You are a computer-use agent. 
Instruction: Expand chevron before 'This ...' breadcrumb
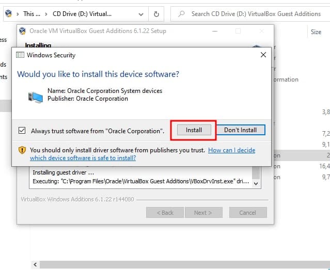click(18, 14)
